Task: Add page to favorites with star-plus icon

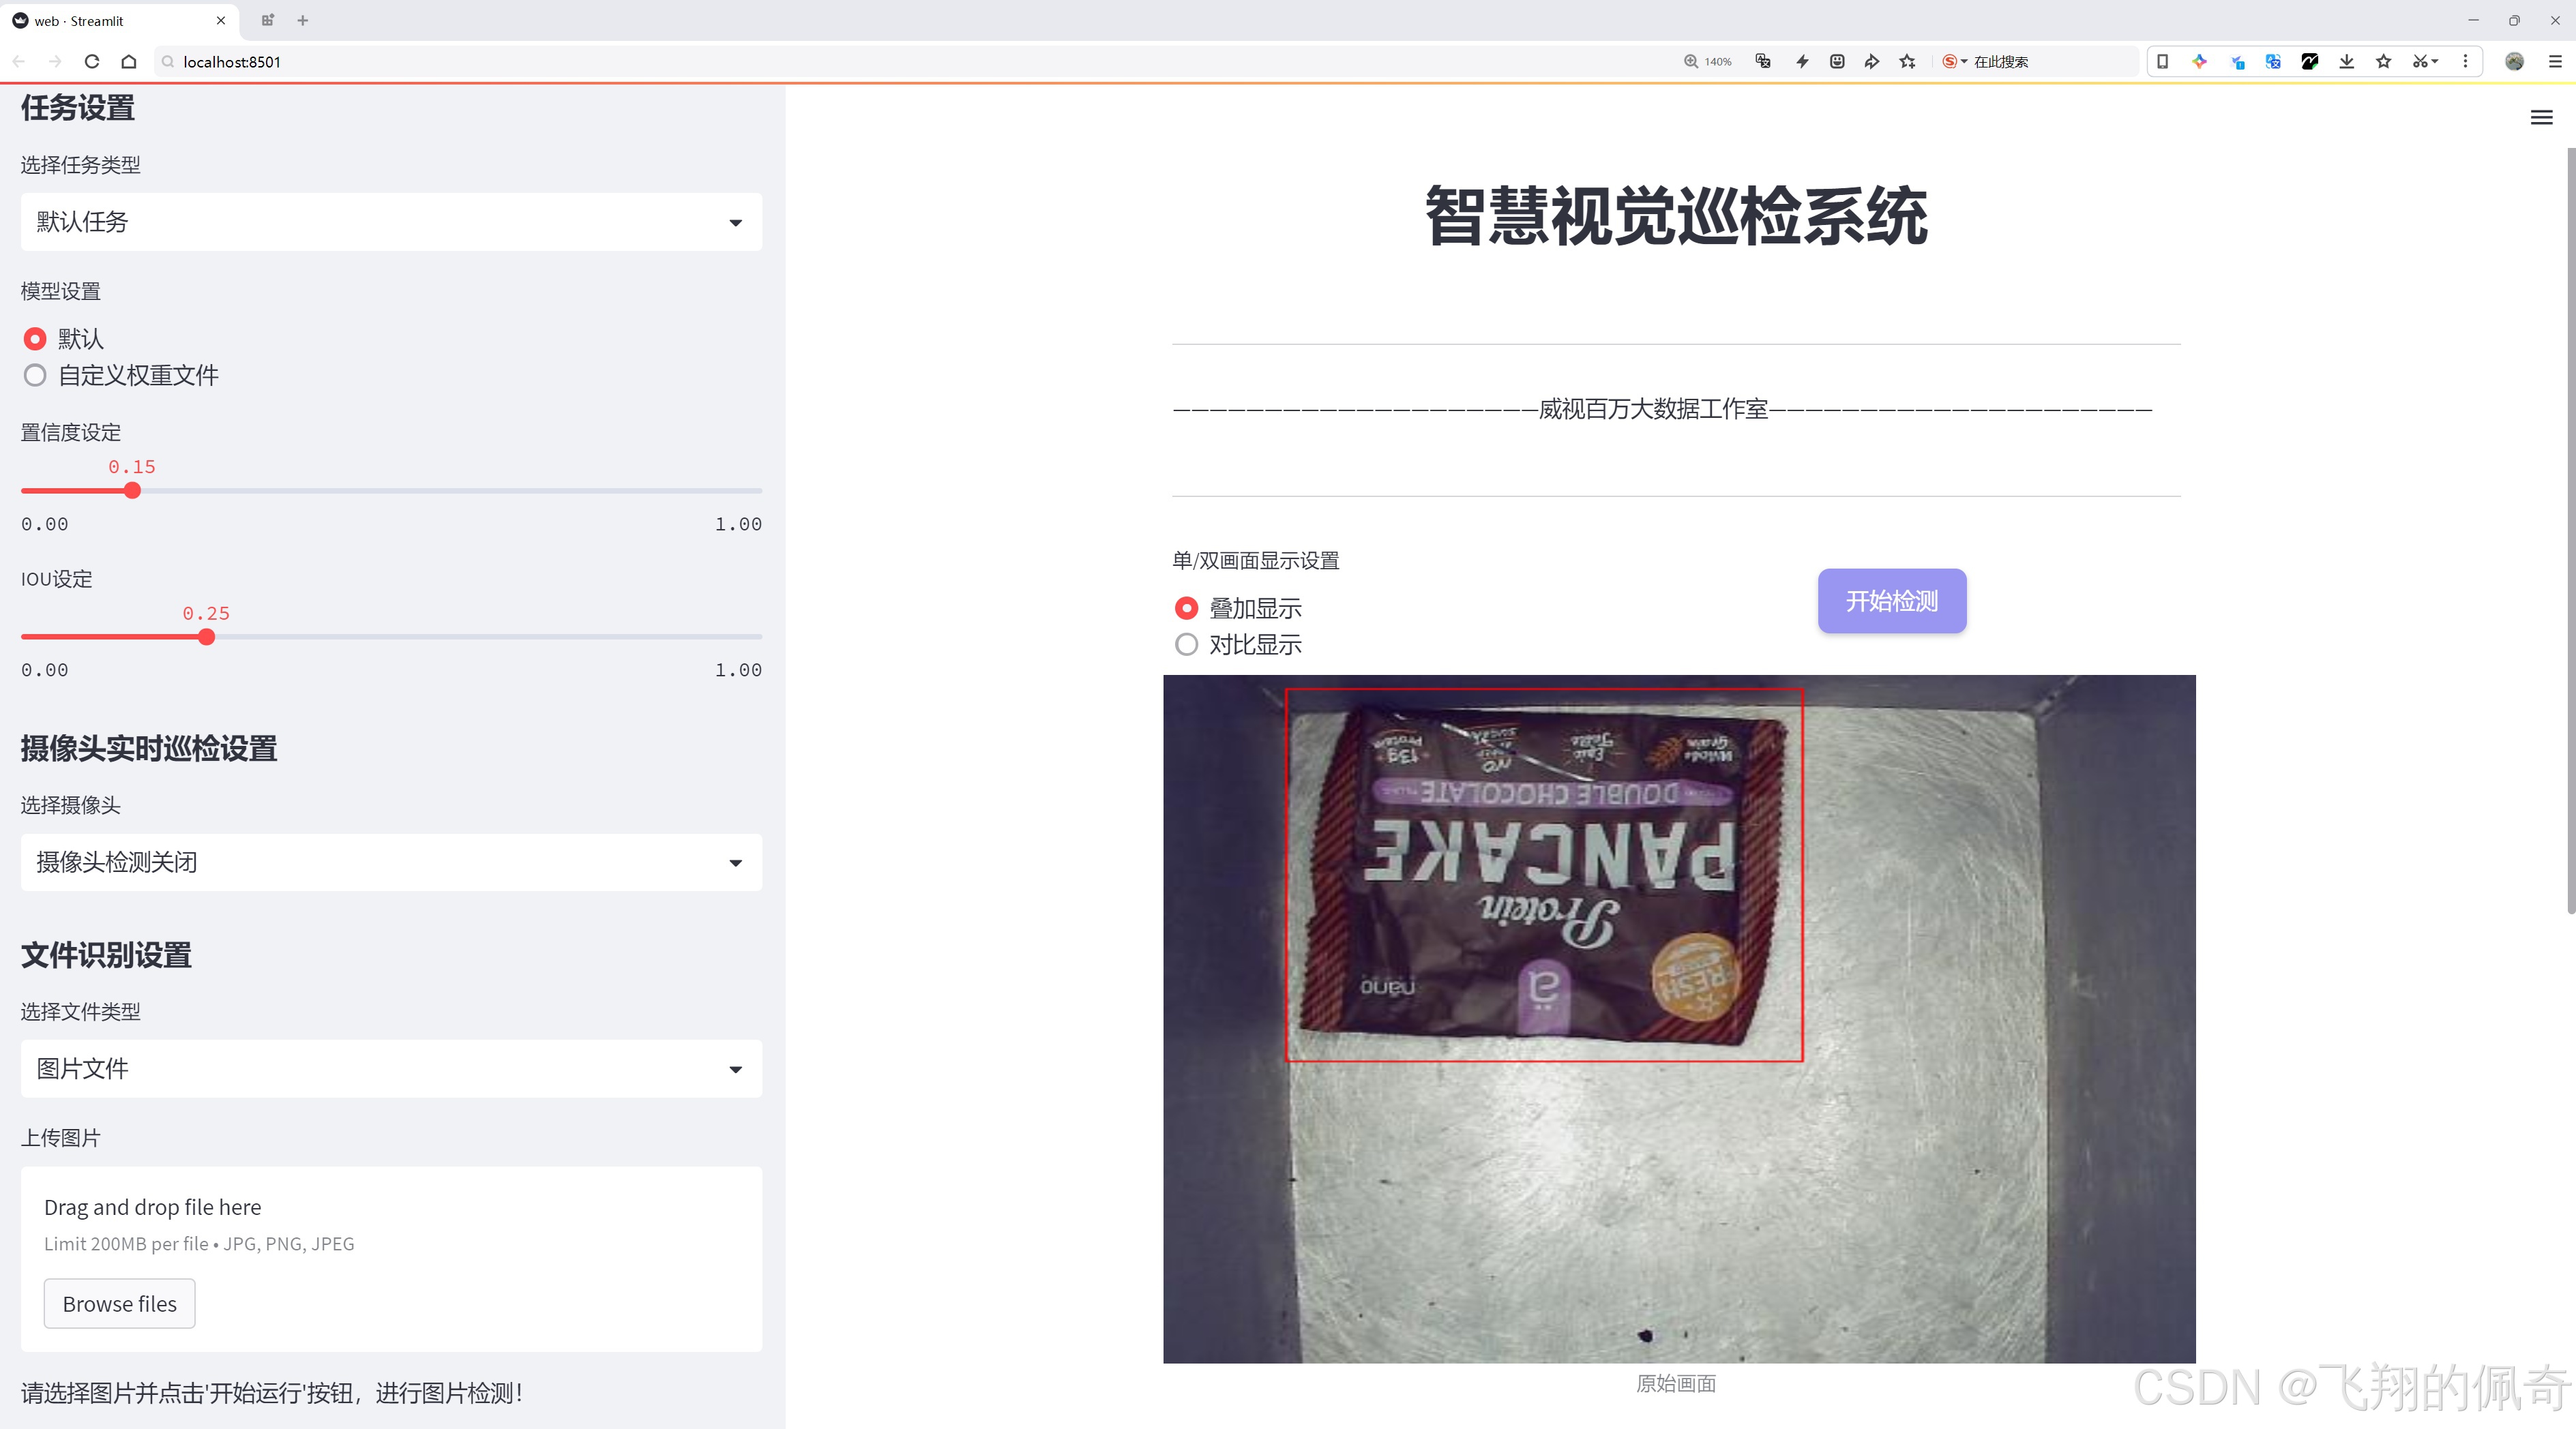Action: coord(1908,62)
